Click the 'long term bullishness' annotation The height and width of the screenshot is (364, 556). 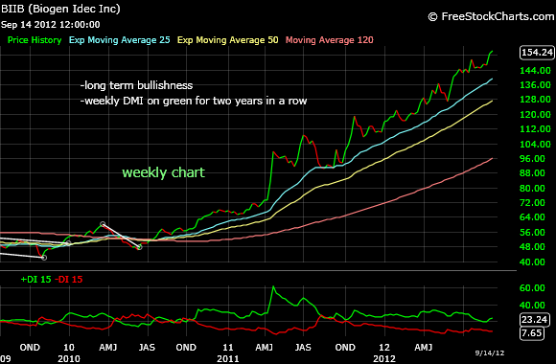coord(137,85)
